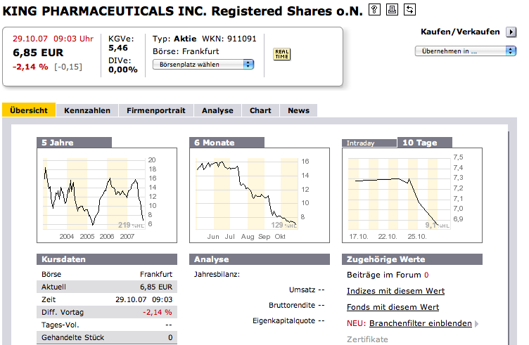Screen dimensions: 529x345
Task: Go to the Chart tab
Action: coord(260,110)
